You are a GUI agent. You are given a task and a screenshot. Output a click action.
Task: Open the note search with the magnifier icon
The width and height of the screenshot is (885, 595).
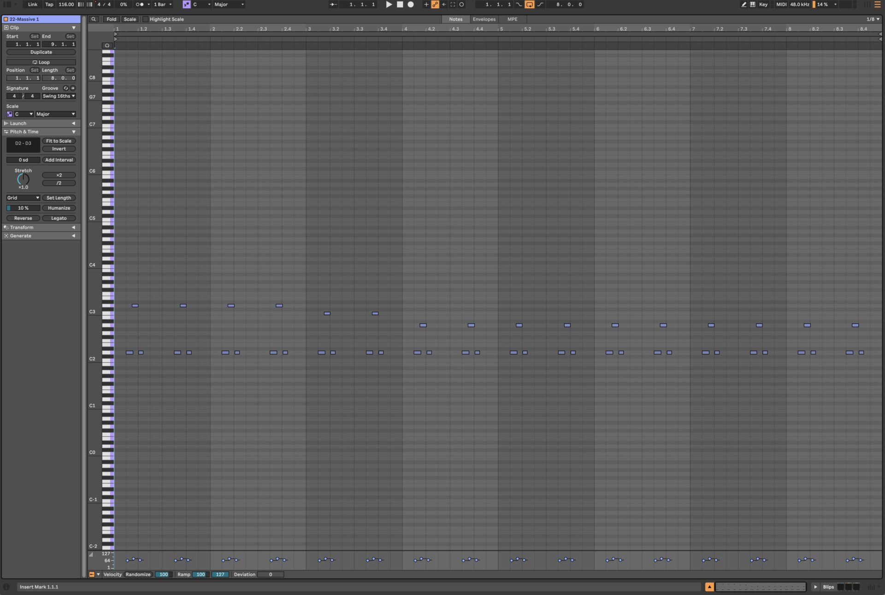[x=94, y=19]
